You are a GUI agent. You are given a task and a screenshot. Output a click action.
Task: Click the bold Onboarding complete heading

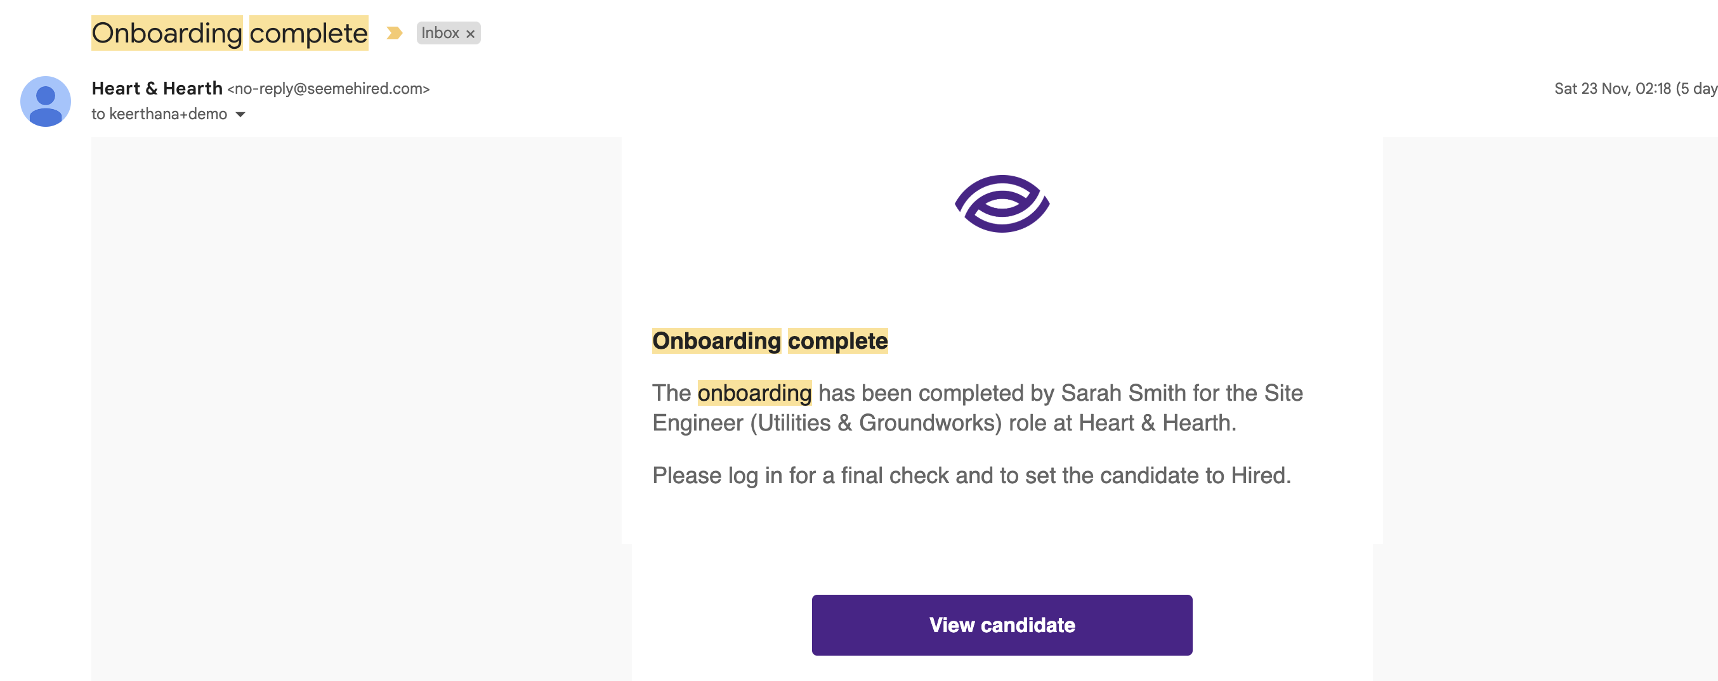click(770, 341)
